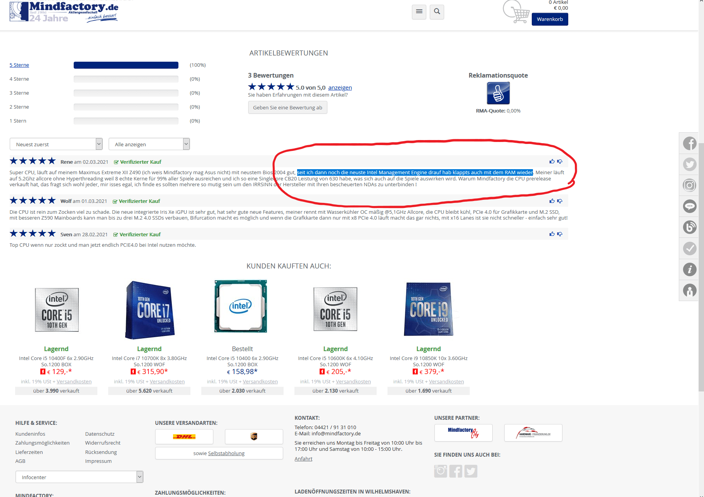Viewport: 704px width, 497px height.
Task: Open the hamburger menu icon
Action: click(x=419, y=12)
